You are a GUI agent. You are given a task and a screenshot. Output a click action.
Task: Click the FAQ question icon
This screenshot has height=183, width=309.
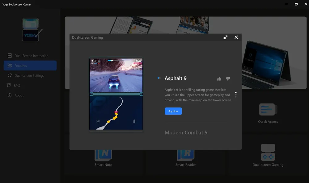click(9, 85)
